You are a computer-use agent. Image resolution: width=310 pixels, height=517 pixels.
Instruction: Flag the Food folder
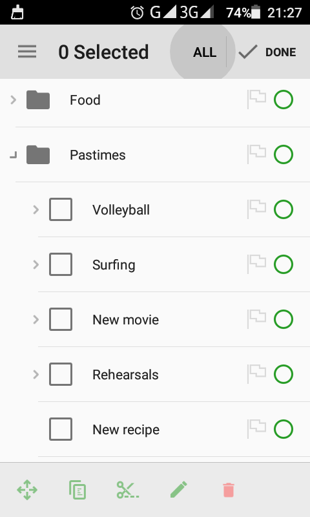pos(256,100)
